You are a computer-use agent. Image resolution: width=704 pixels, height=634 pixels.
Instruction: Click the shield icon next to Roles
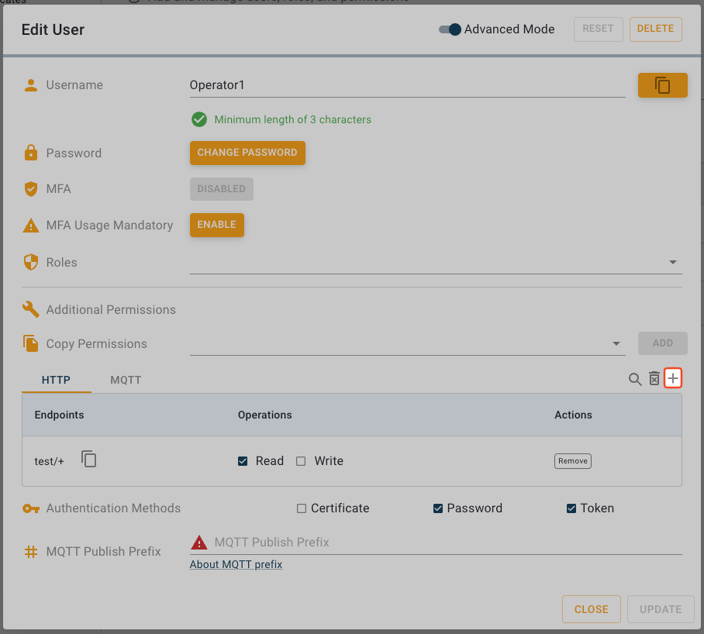(30, 262)
